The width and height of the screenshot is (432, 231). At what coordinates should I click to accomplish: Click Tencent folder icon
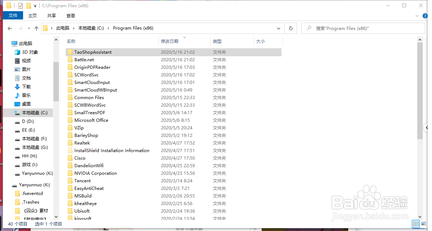tap(70, 181)
